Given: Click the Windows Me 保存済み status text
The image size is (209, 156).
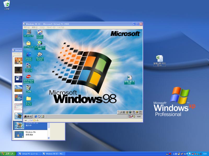Looking at the screenshot, I should [29, 135].
